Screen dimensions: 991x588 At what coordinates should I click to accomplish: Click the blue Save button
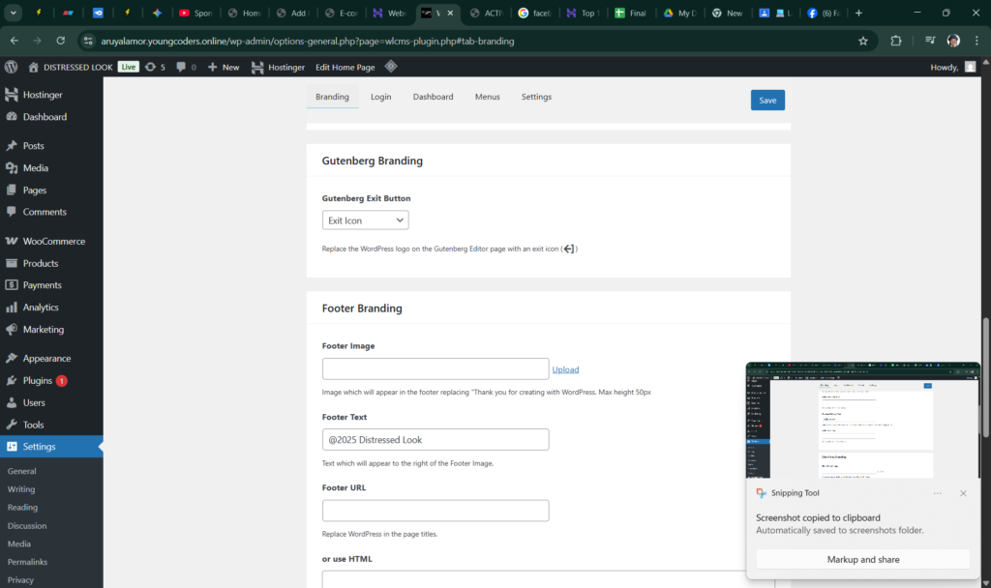tap(767, 100)
